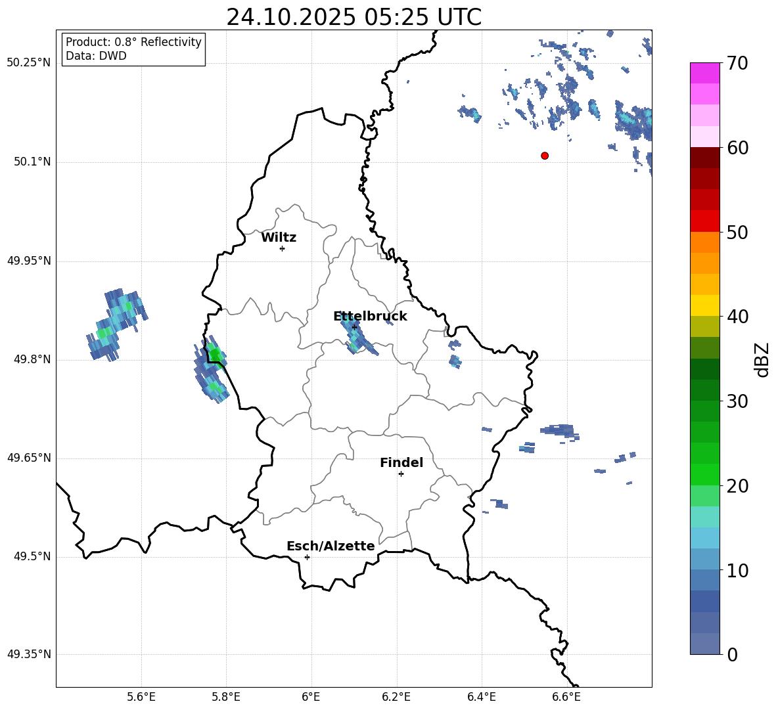778x710 pixels.
Task: Pick the turquoise colorbar segment below 20
Action: pyautogui.click(x=704, y=517)
